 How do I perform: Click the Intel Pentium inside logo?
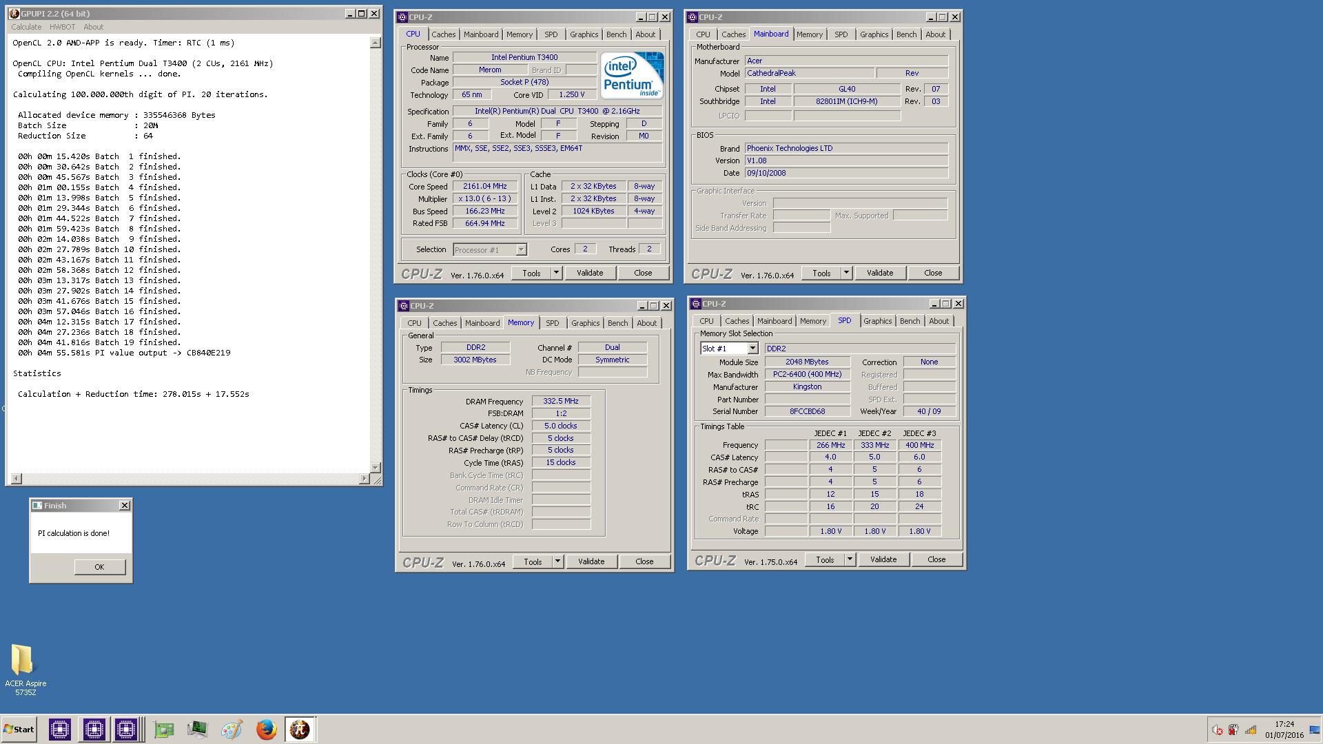[632, 75]
